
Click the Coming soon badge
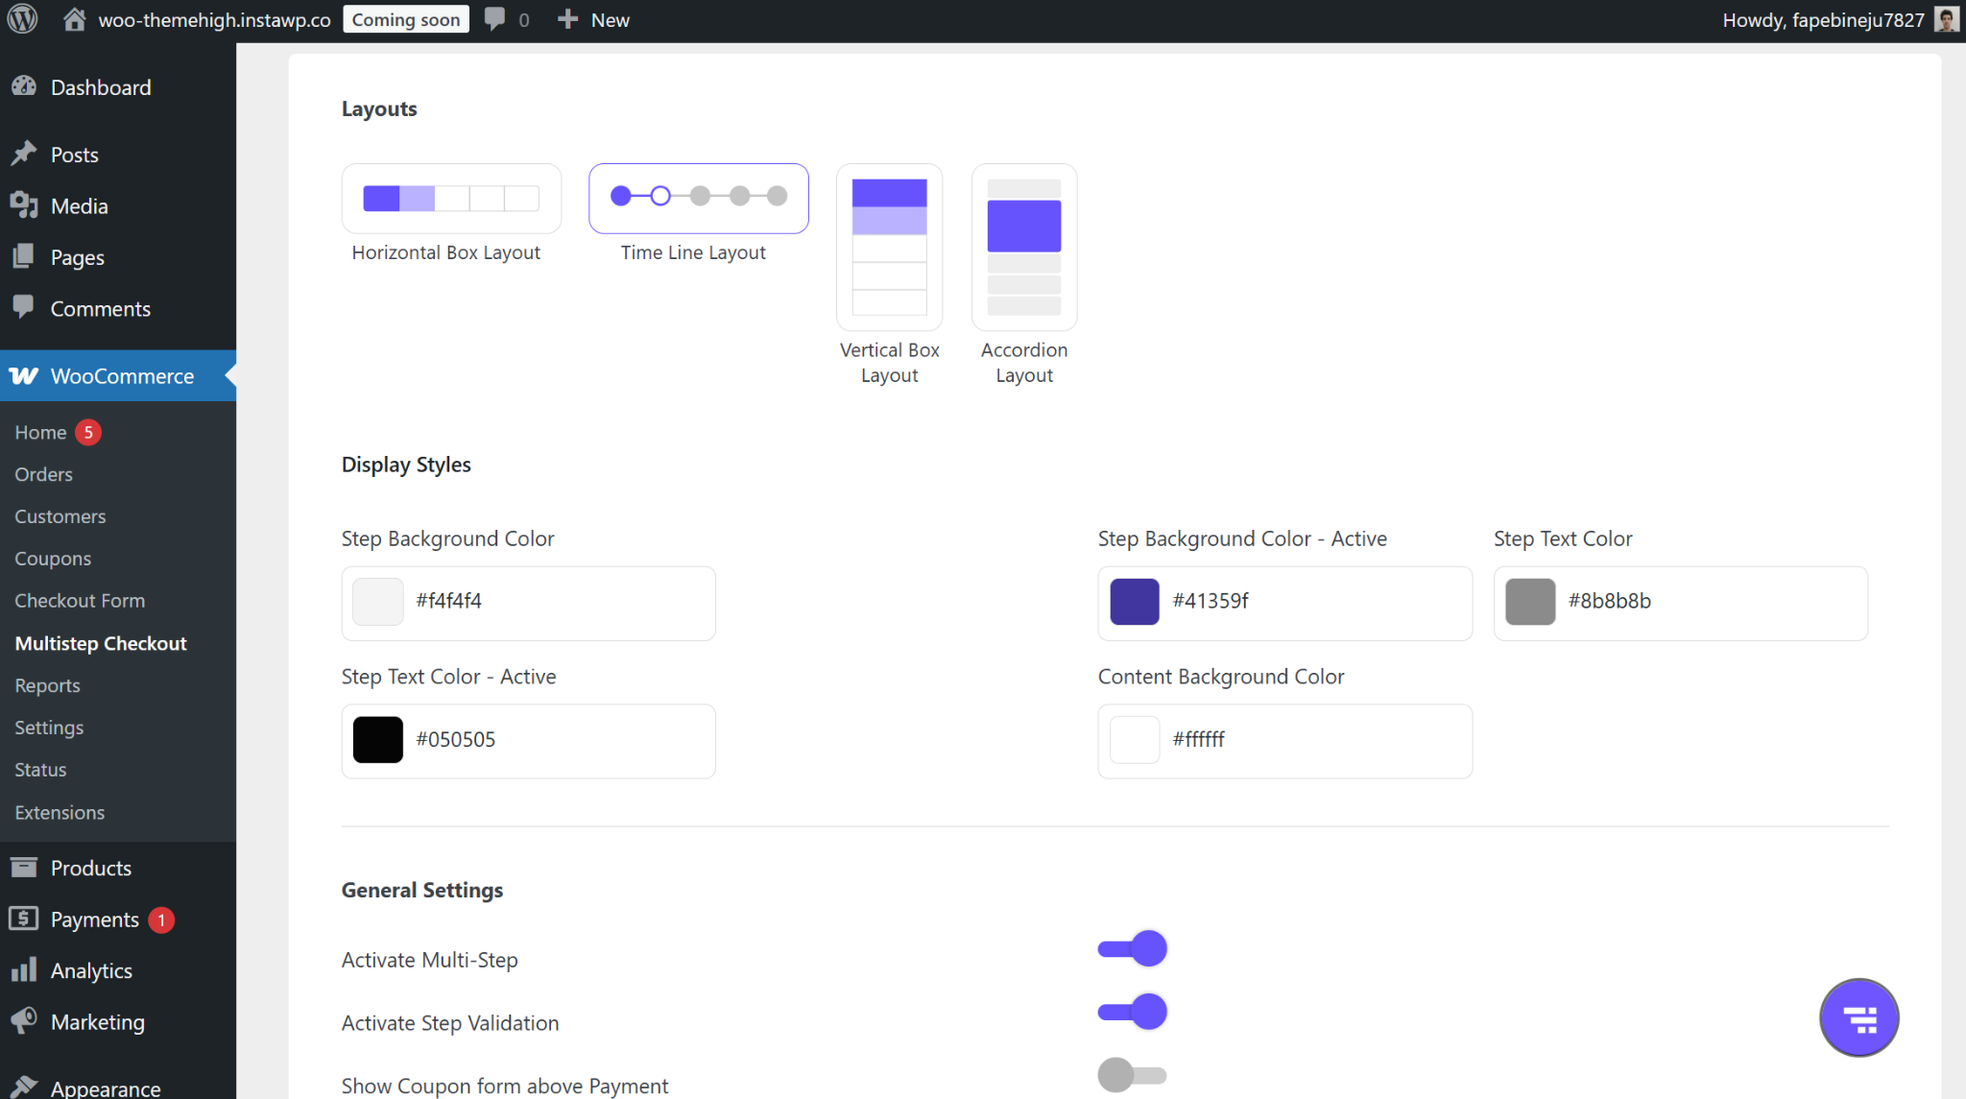(x=405, y=19)
